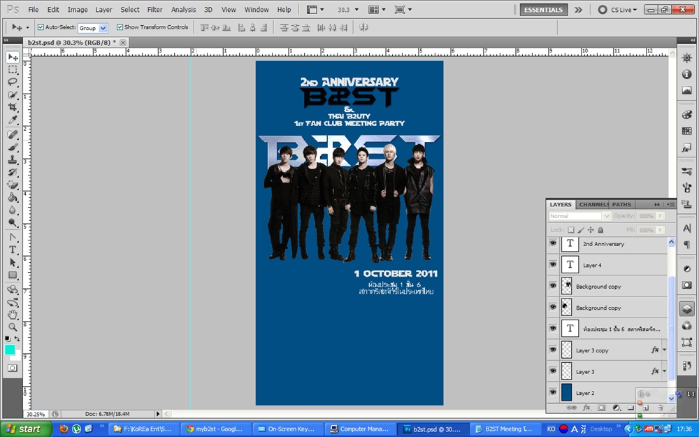This screenshot has width=699, height=437.
Task: Toggle visibility of Layer 2
Action: (553, 392)
